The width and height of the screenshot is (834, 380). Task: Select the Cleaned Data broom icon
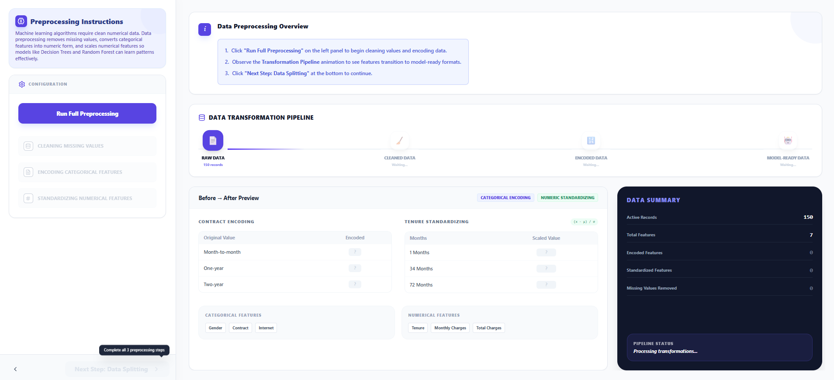399,140
